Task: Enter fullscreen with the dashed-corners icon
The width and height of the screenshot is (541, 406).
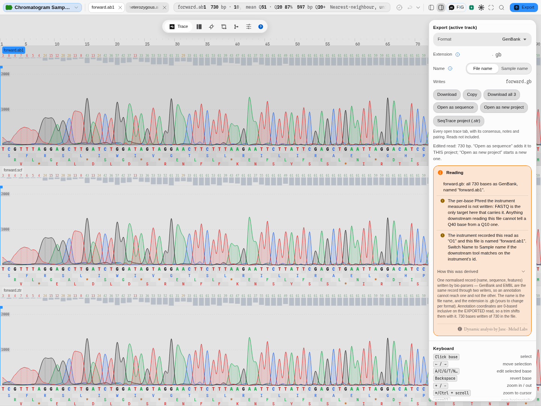Action: 491,8
